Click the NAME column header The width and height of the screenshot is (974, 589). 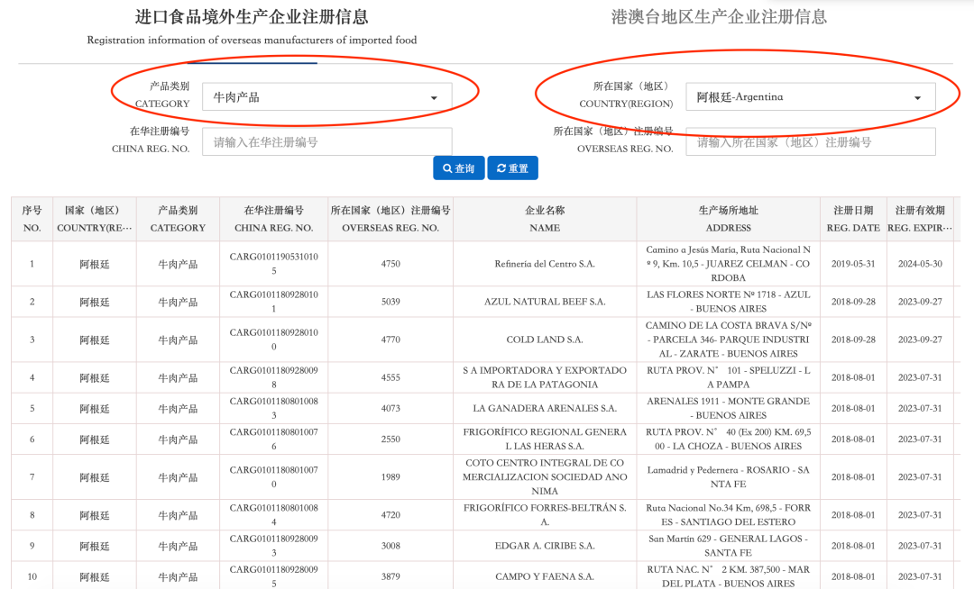pyautogui.click(x=543, y=219)
